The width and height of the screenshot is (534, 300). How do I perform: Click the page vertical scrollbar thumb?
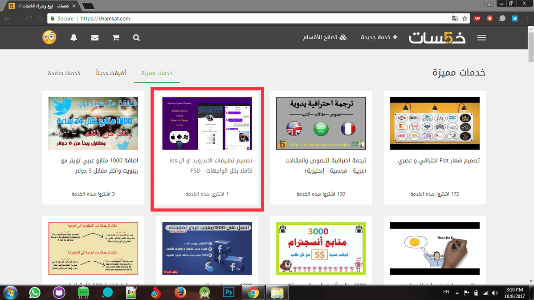point(531,47)
